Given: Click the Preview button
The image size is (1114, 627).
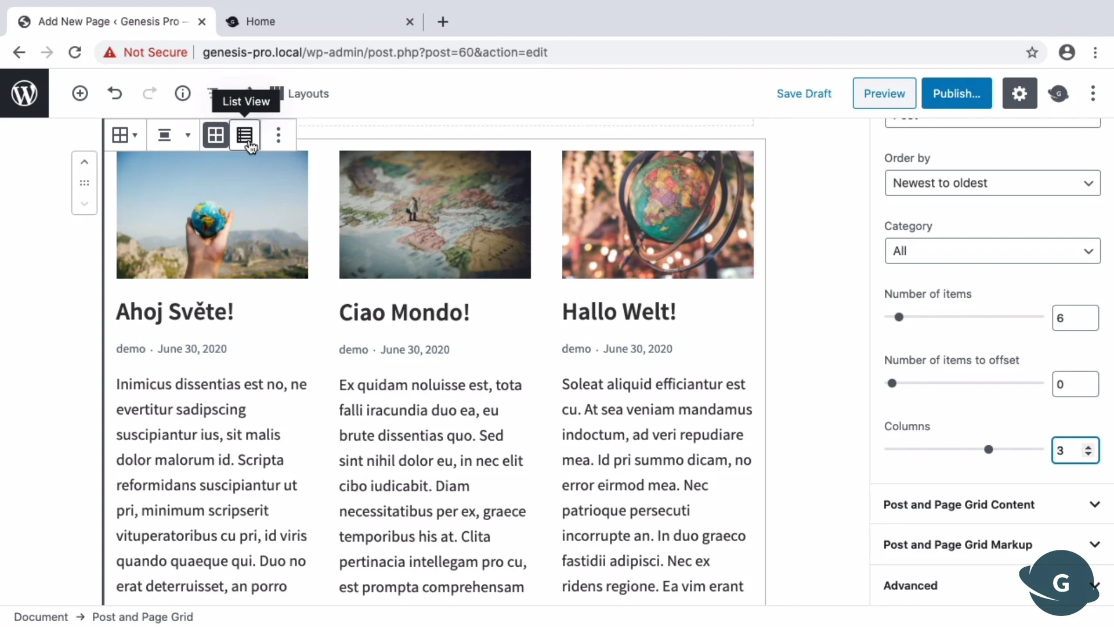Looking at the screenshot, I should pos(884,93).
